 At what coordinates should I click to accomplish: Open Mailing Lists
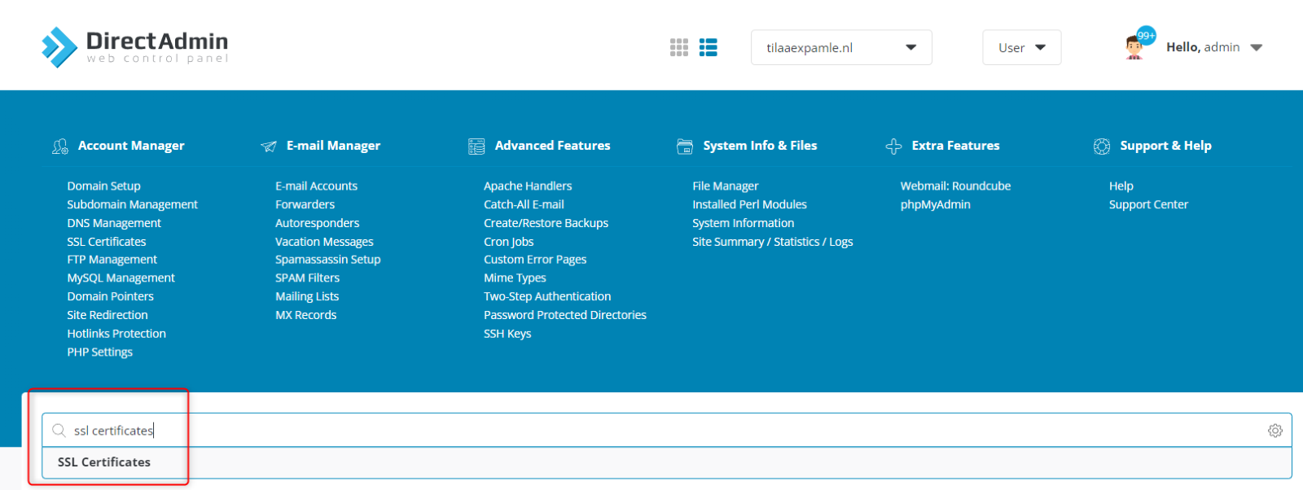click(x=307, y=297)
